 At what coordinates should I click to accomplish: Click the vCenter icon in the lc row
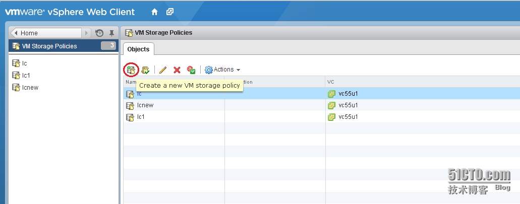point(331,94)
